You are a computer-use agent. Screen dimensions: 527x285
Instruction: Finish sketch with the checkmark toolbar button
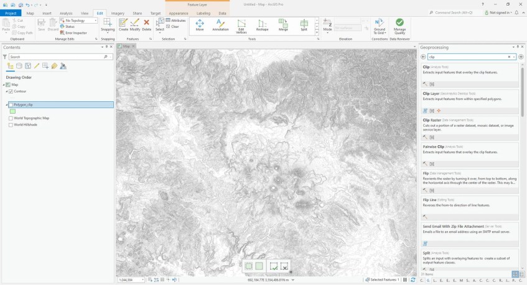tap(274, 266)
